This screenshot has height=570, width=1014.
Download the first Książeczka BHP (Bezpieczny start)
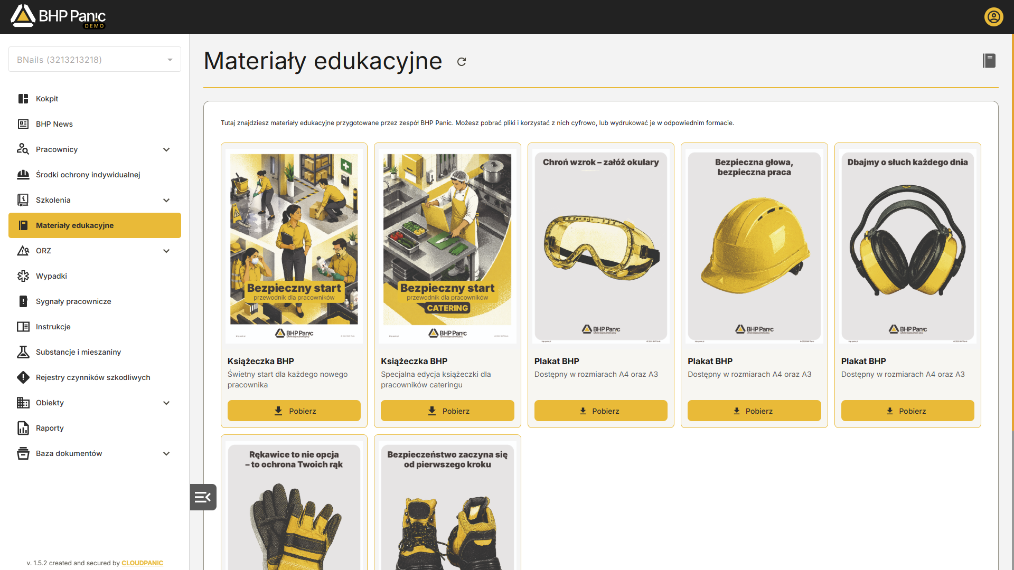point(294,411)
